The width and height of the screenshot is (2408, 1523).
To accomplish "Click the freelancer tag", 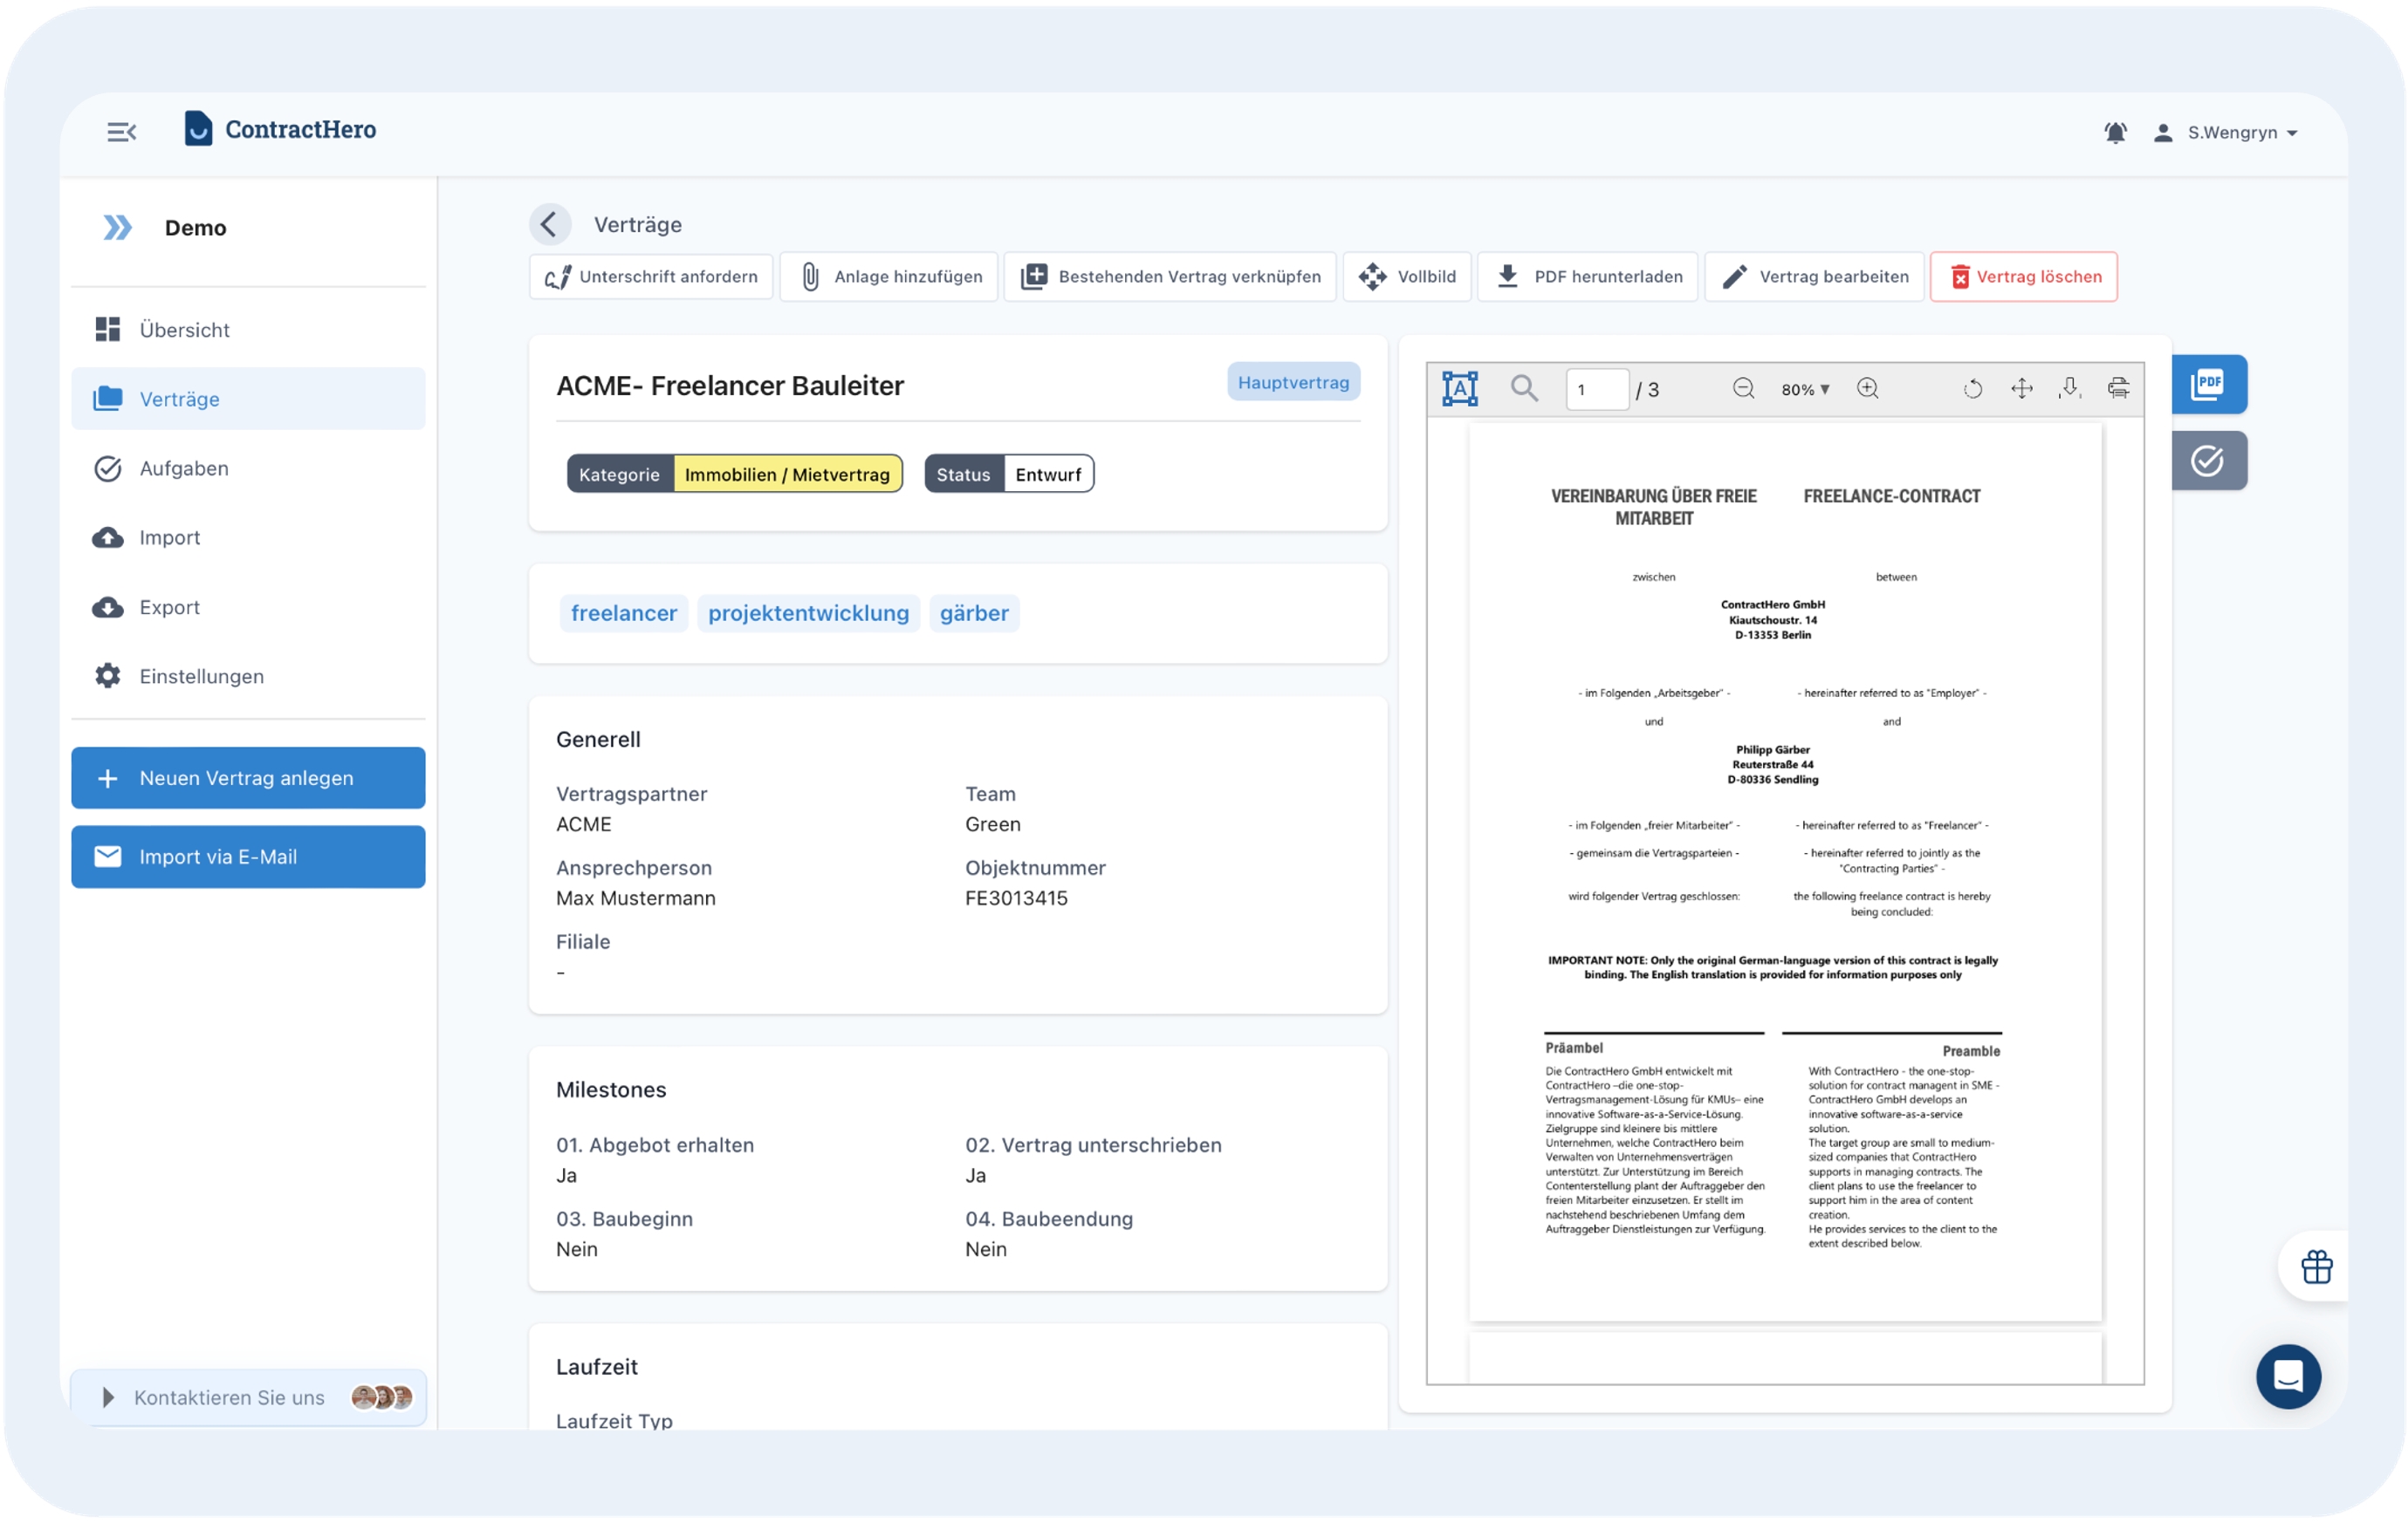I will (x=623, y=612).
